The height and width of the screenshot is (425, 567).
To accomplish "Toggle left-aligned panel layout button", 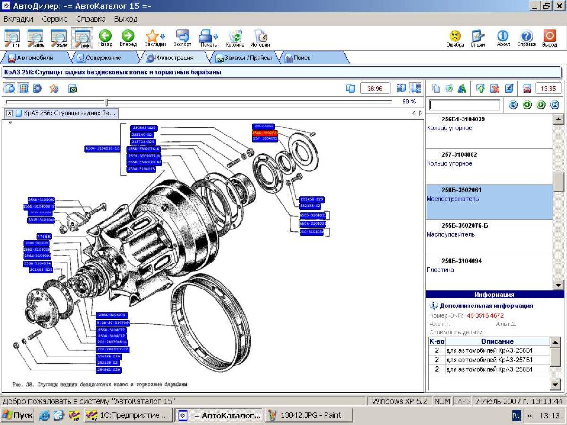I will [x=402, y=88].
